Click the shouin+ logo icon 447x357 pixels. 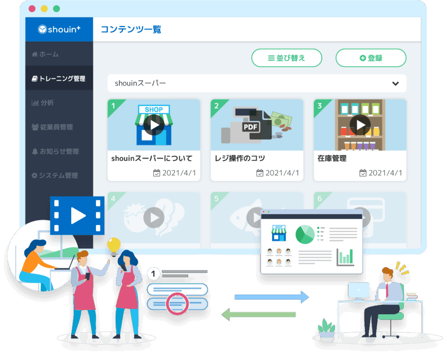[43, 30]
